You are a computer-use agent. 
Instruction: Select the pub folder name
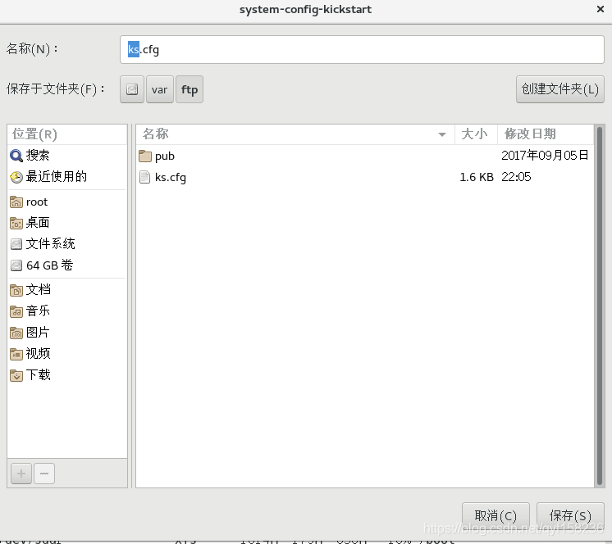(x=165, y=156)
